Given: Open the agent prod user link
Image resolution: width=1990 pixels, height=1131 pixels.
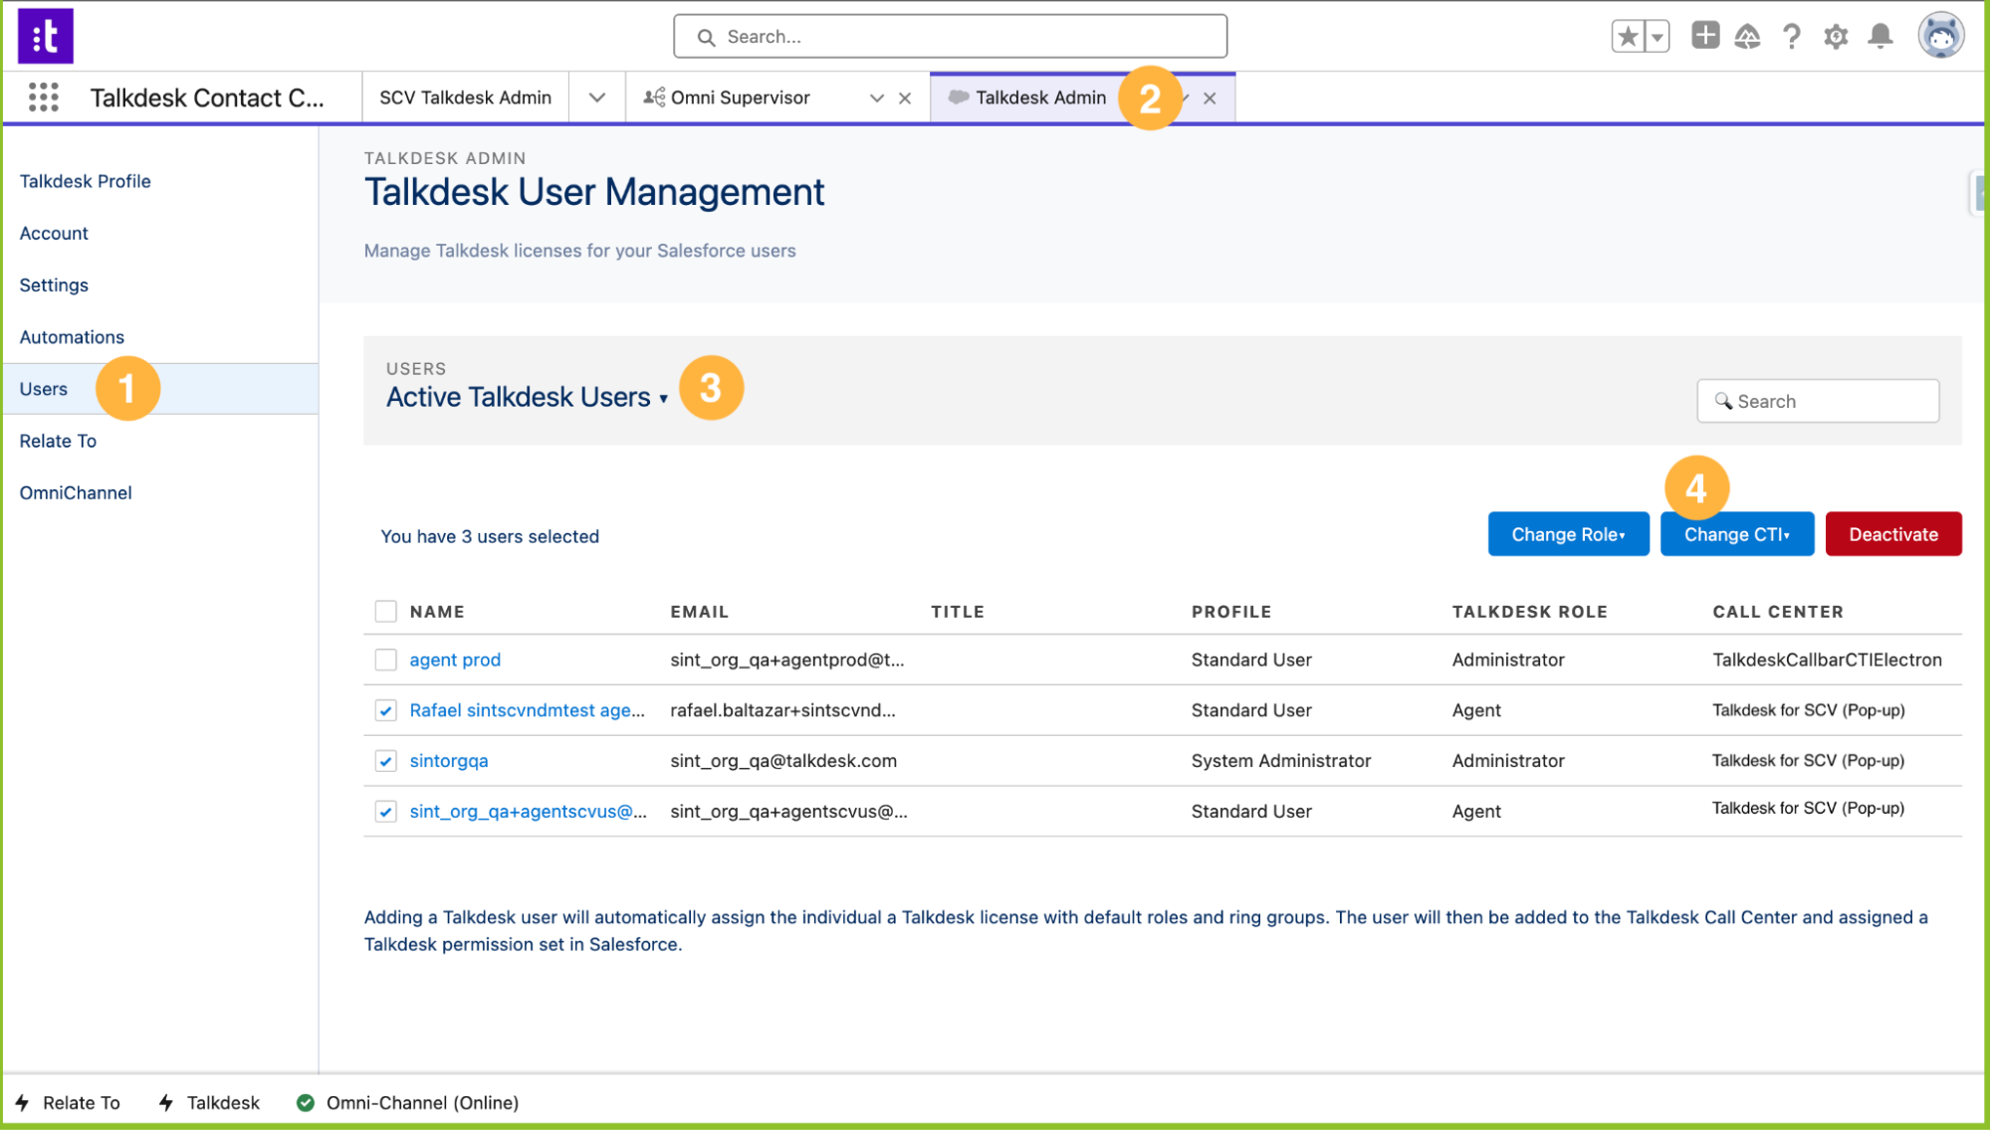Looking at the screenshot, I should (x=455, y=660).
